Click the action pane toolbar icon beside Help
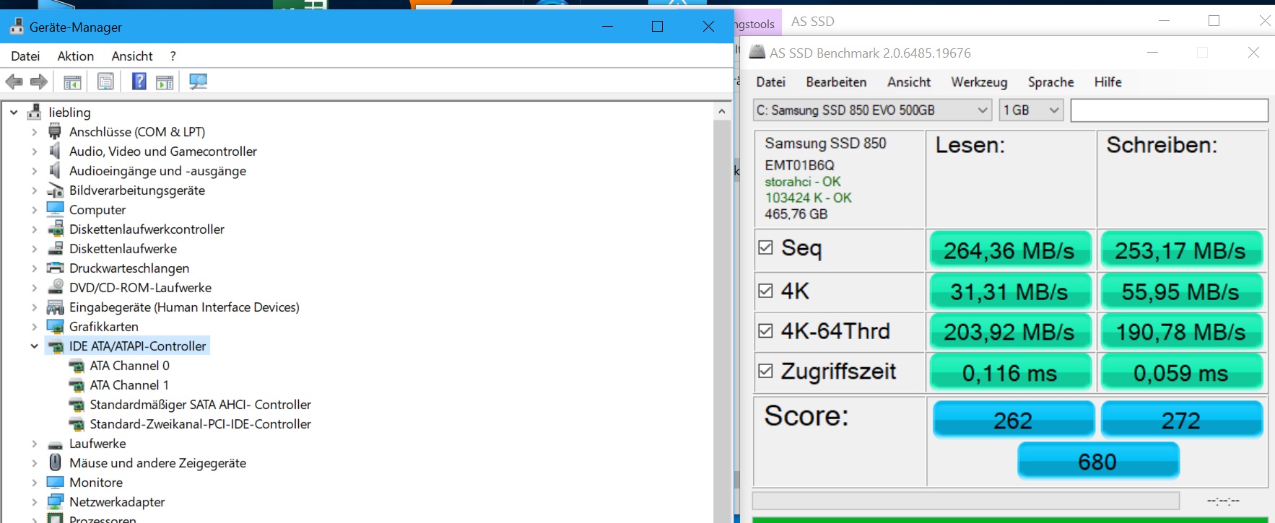 pos(165,82)
